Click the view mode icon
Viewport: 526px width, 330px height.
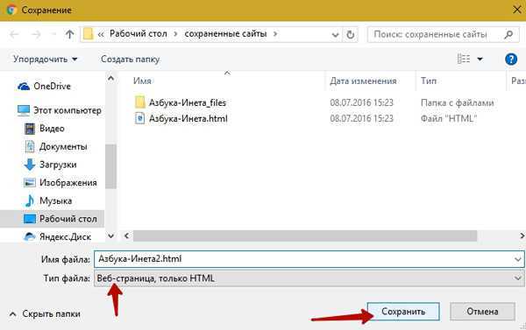(x=464, y=59)
